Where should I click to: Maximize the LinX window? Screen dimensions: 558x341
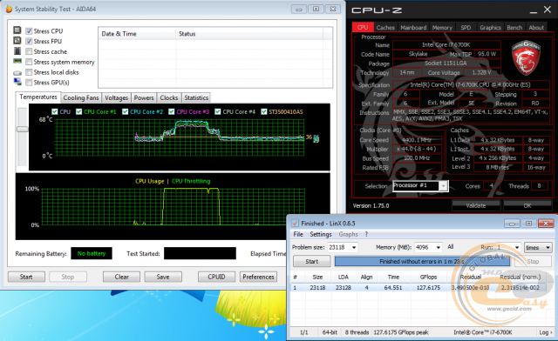tap(529, 224)
